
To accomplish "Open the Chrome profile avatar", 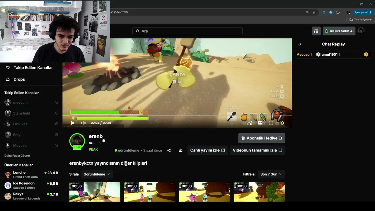I will pyautogui.click(x=348, y=12).
